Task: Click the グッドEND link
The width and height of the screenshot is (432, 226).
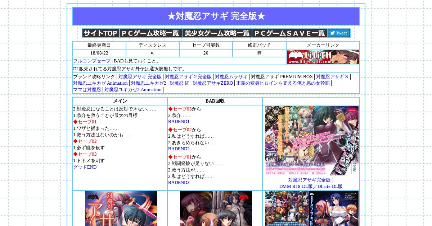Action: (x=85, y=167)
